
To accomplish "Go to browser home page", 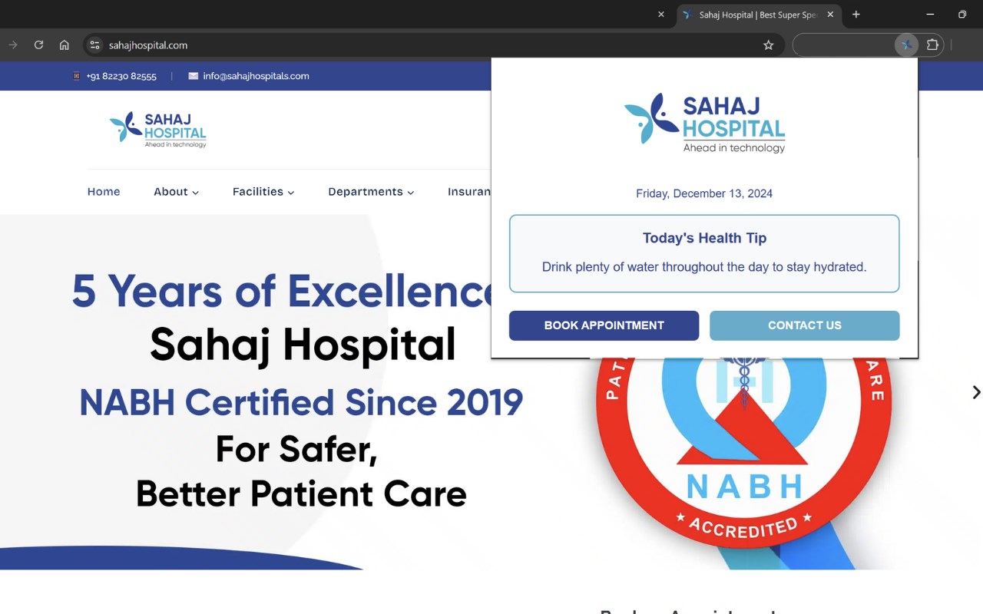I will [x=65, y=45].
